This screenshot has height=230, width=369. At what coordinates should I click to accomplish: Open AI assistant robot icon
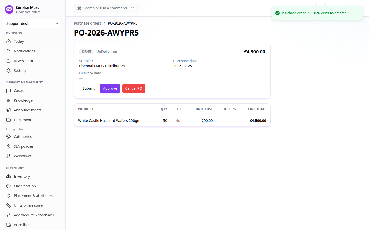point(8,61)
